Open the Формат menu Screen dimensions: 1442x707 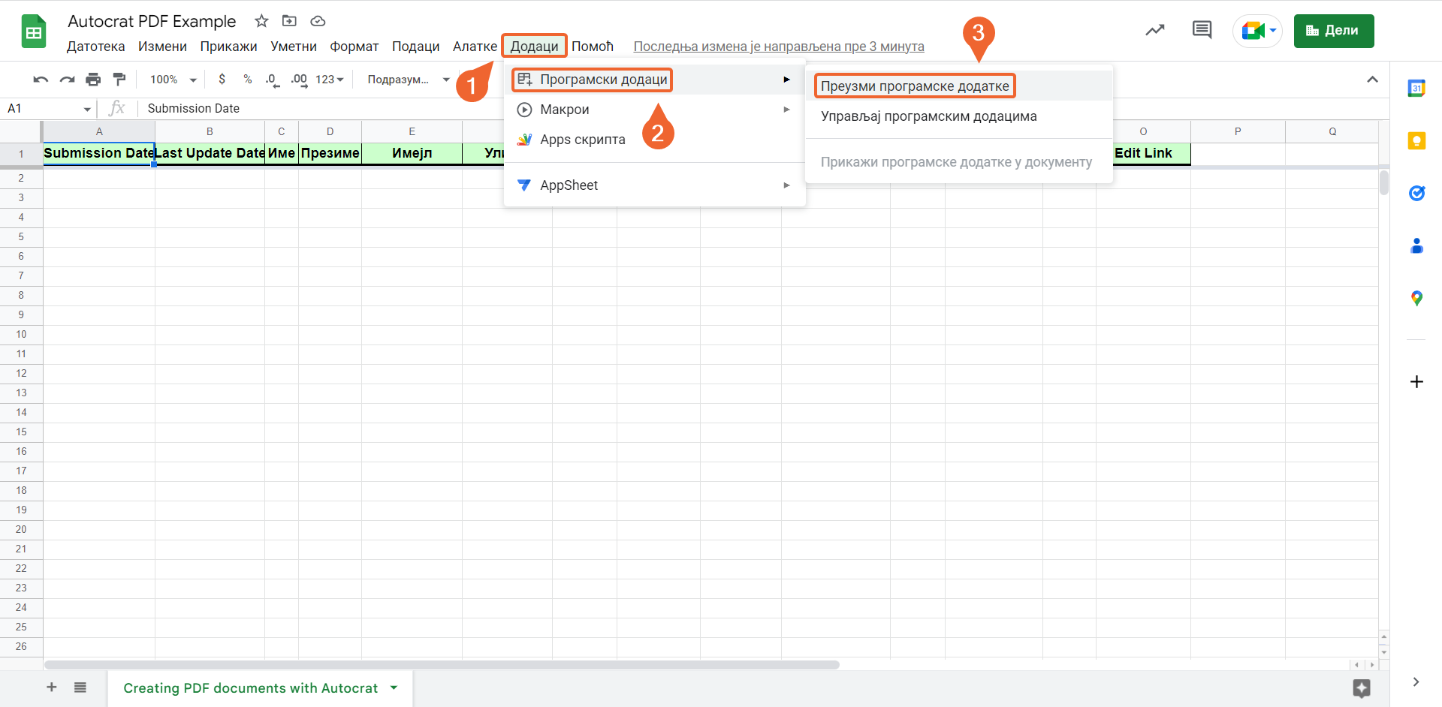point(354,47)
